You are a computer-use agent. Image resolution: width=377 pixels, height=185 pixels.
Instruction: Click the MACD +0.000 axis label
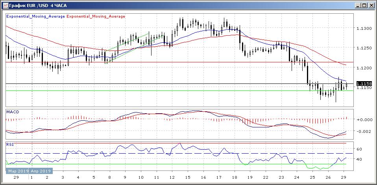pos(364,120)
